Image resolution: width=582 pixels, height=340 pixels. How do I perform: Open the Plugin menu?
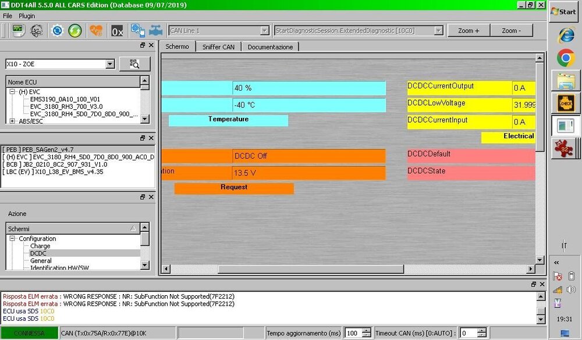[x=27, y=16]
